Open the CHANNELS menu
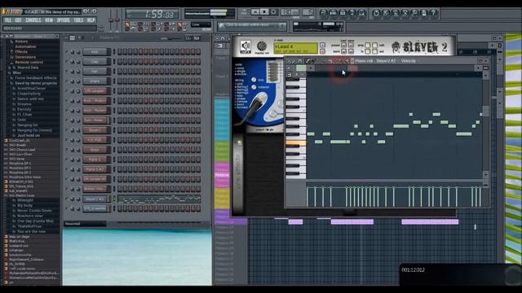 [33, 20]
